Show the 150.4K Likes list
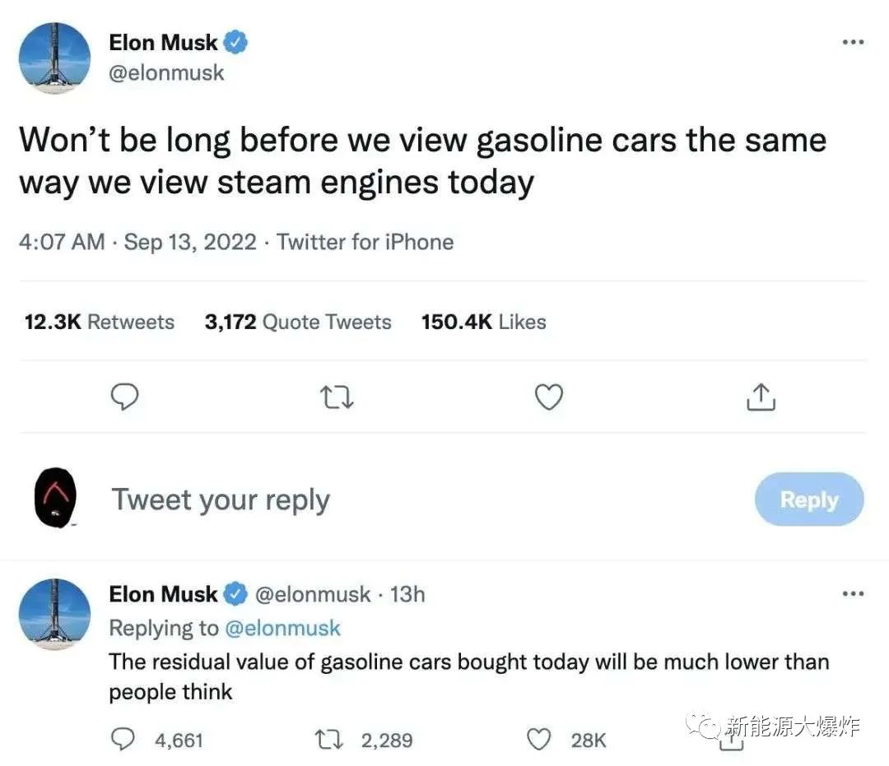 483,322
